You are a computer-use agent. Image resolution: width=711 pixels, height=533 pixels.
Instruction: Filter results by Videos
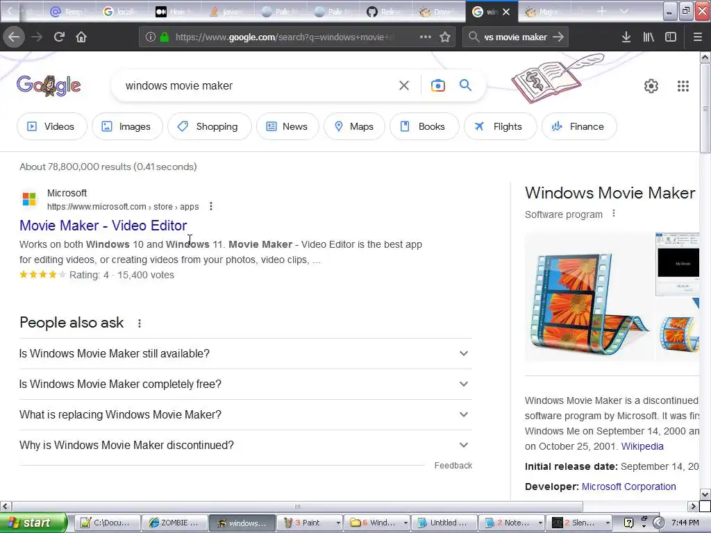point(51,126)
